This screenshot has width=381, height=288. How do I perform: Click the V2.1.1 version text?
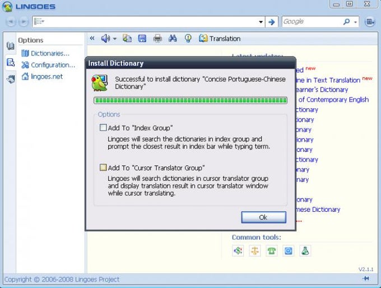pyautogui.click(x=366, y=269)
